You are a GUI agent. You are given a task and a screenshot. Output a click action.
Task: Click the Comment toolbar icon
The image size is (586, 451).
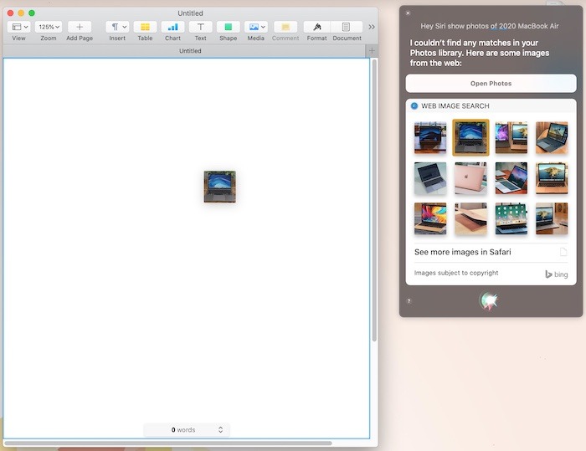click(285, 27)
